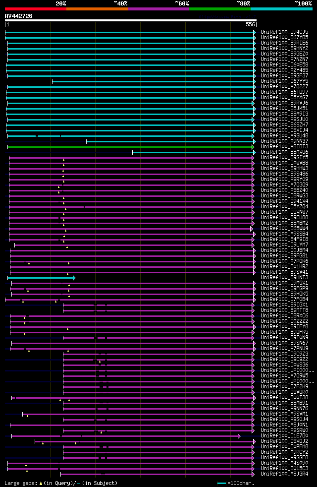Select label UniRef100_Q5JK51

tap(284, 109)
